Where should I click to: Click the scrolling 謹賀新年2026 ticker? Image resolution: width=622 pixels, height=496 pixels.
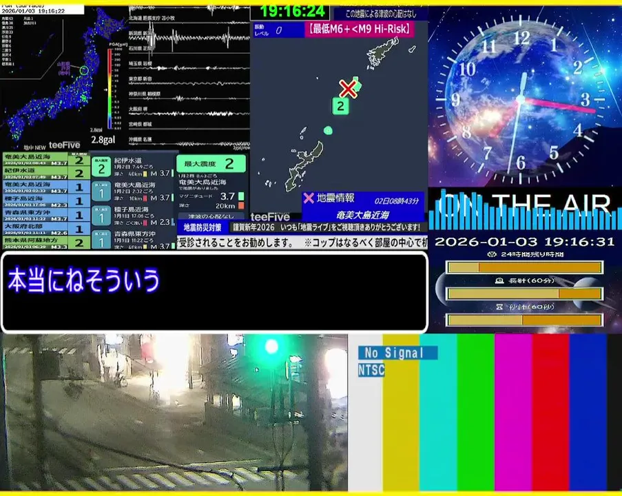click(328, 227)
